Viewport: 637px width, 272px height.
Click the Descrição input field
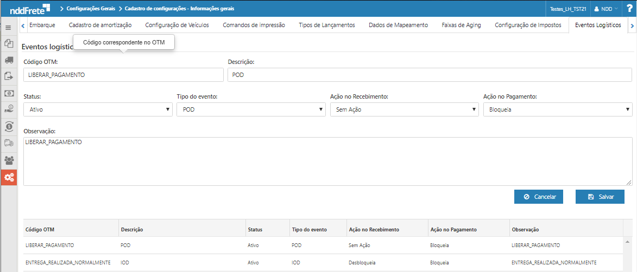click(430, 75)
